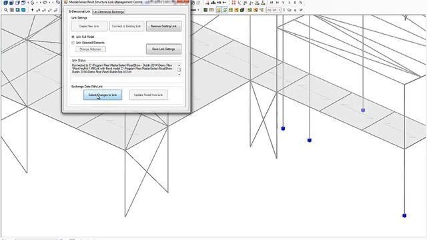Image resolution: width=427 pixels, height=240 pixels.
Task: Click the highlighted green member display icon
Action: (225, 10)
